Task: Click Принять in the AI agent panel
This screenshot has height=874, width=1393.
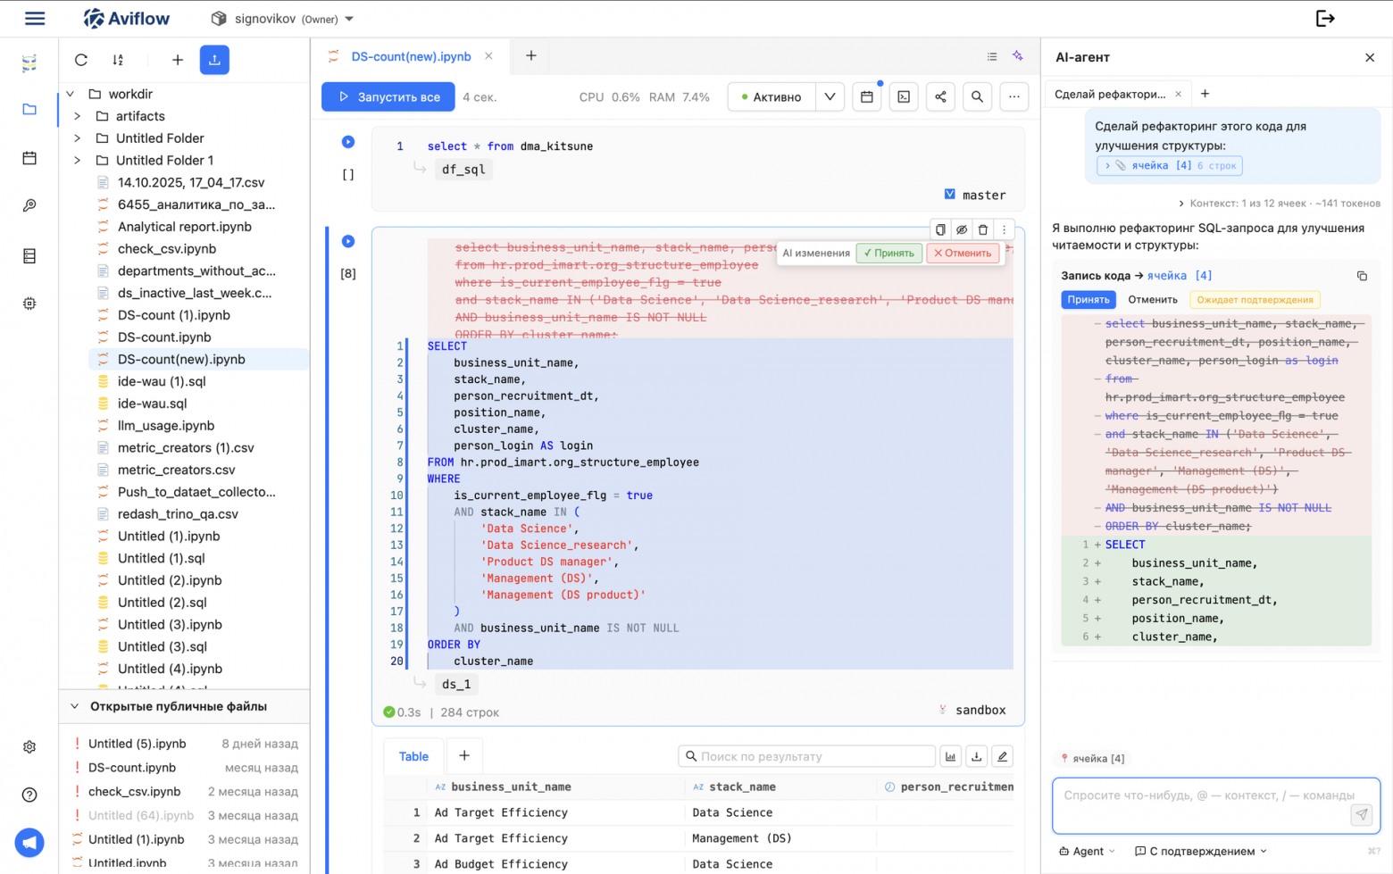Action: (x=1089, y=300)
